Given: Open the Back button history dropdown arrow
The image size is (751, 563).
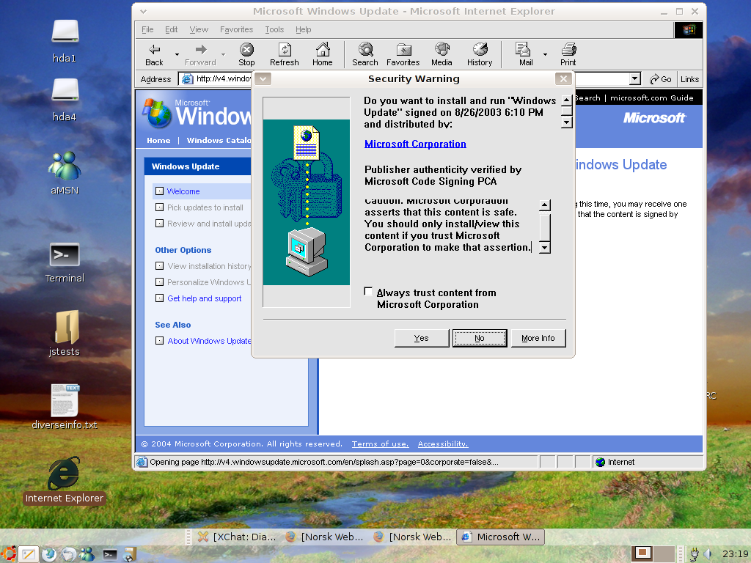Looking at the screenshot, I should [x=177, y=54].
